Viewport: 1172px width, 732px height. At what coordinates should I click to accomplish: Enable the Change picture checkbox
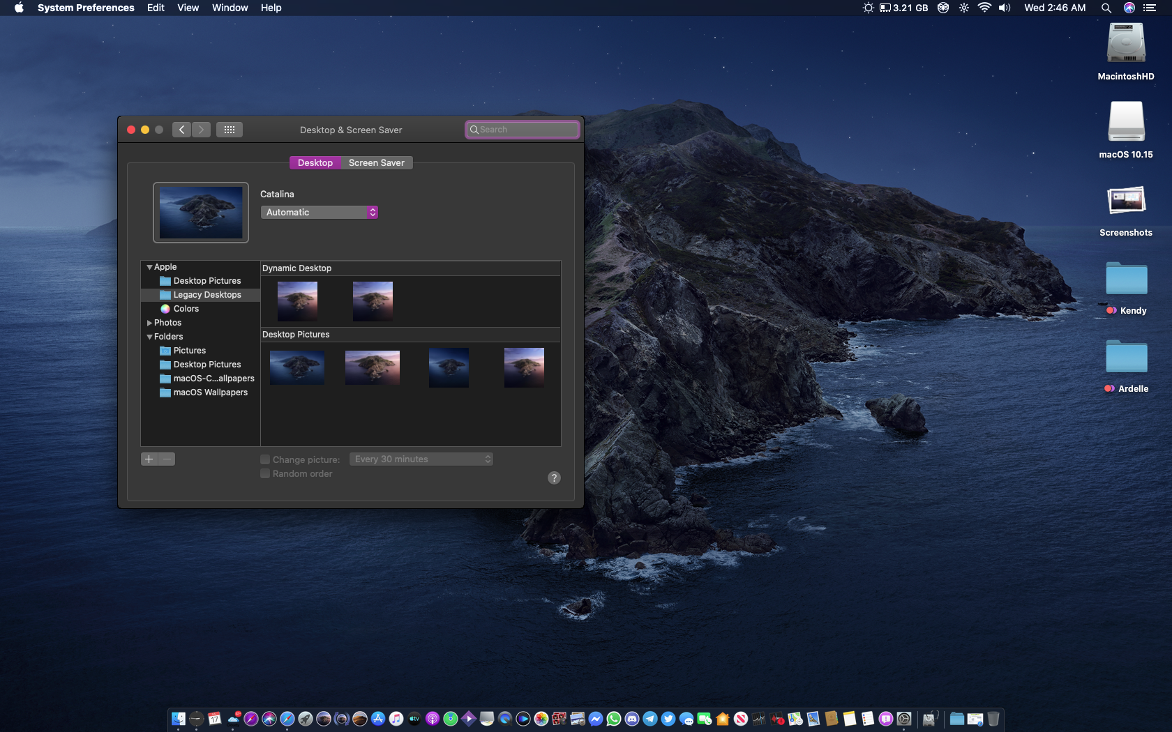point(265,459)
